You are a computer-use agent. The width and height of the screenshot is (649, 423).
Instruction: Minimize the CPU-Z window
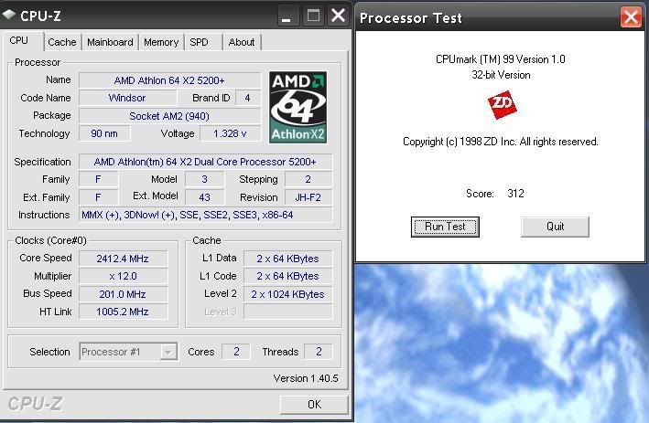[287, 16]
